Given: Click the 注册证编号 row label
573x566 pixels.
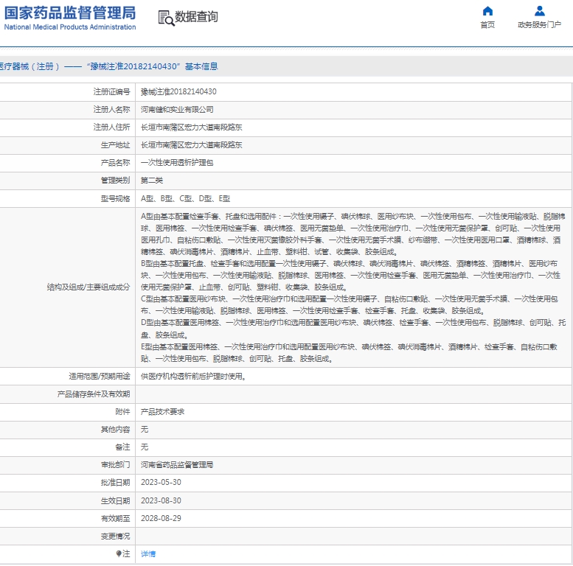Looking at the screenshot, I should (112, 91).
